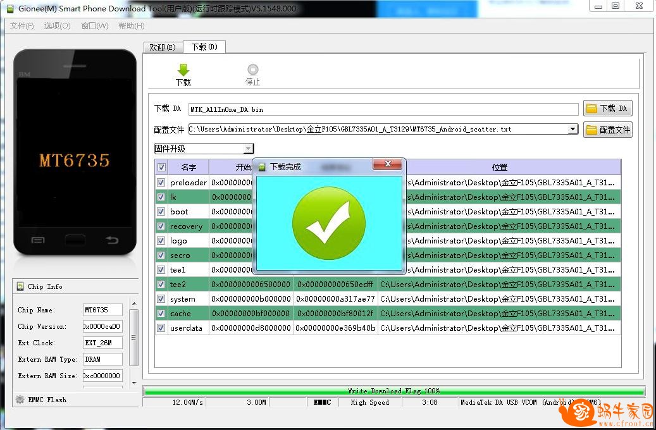The height and width of the screenshot is (430, 656).
Task: Open the 帮助(H) menu
Action: click(x=132, y=26)
